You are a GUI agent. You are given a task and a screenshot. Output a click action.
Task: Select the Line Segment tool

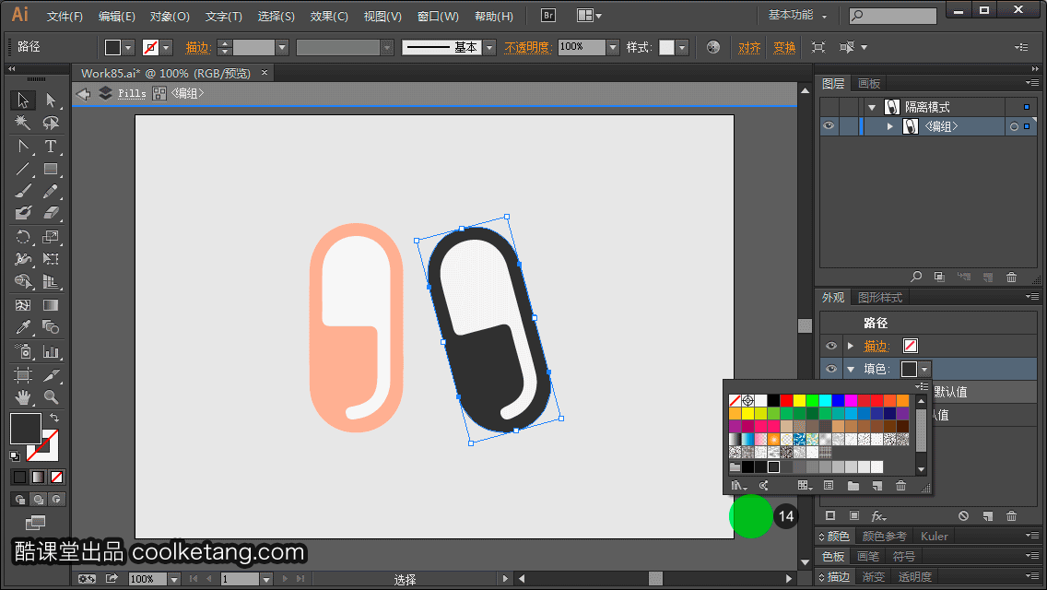coord(23,169)
